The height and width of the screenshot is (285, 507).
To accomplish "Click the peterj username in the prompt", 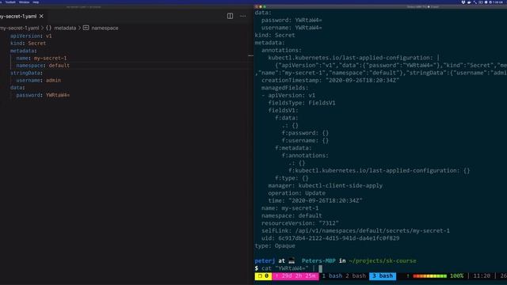I will (265, 260).
